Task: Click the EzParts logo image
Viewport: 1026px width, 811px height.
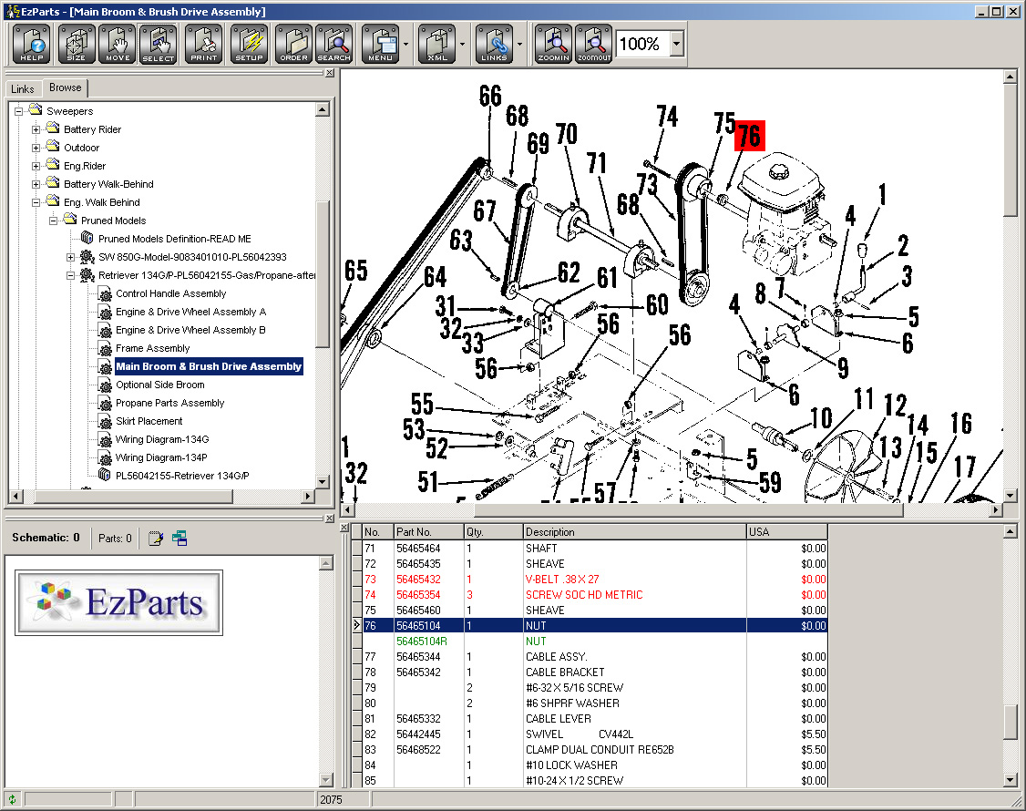Action: coord(119,603)
